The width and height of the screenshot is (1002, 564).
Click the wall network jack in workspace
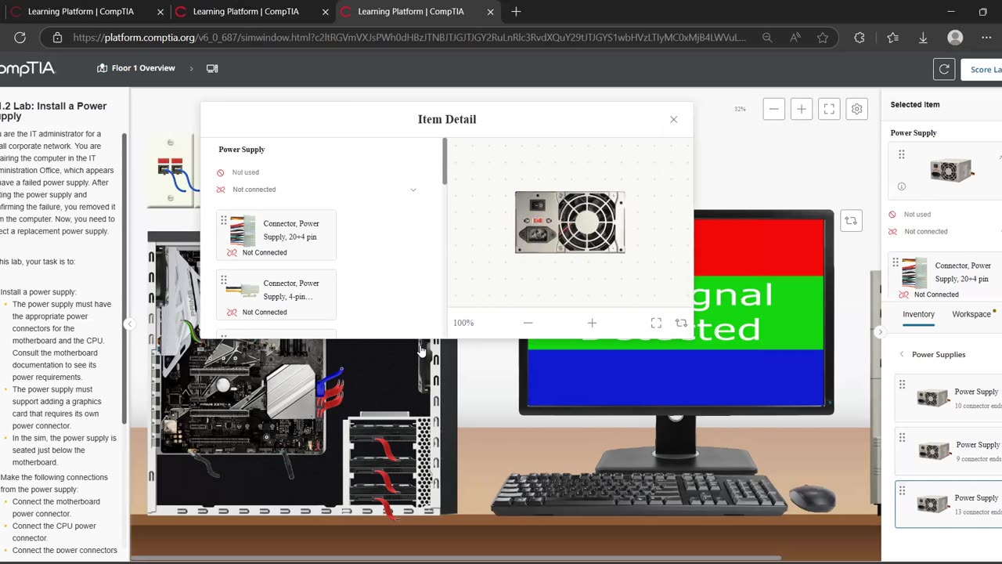point(170,168)
